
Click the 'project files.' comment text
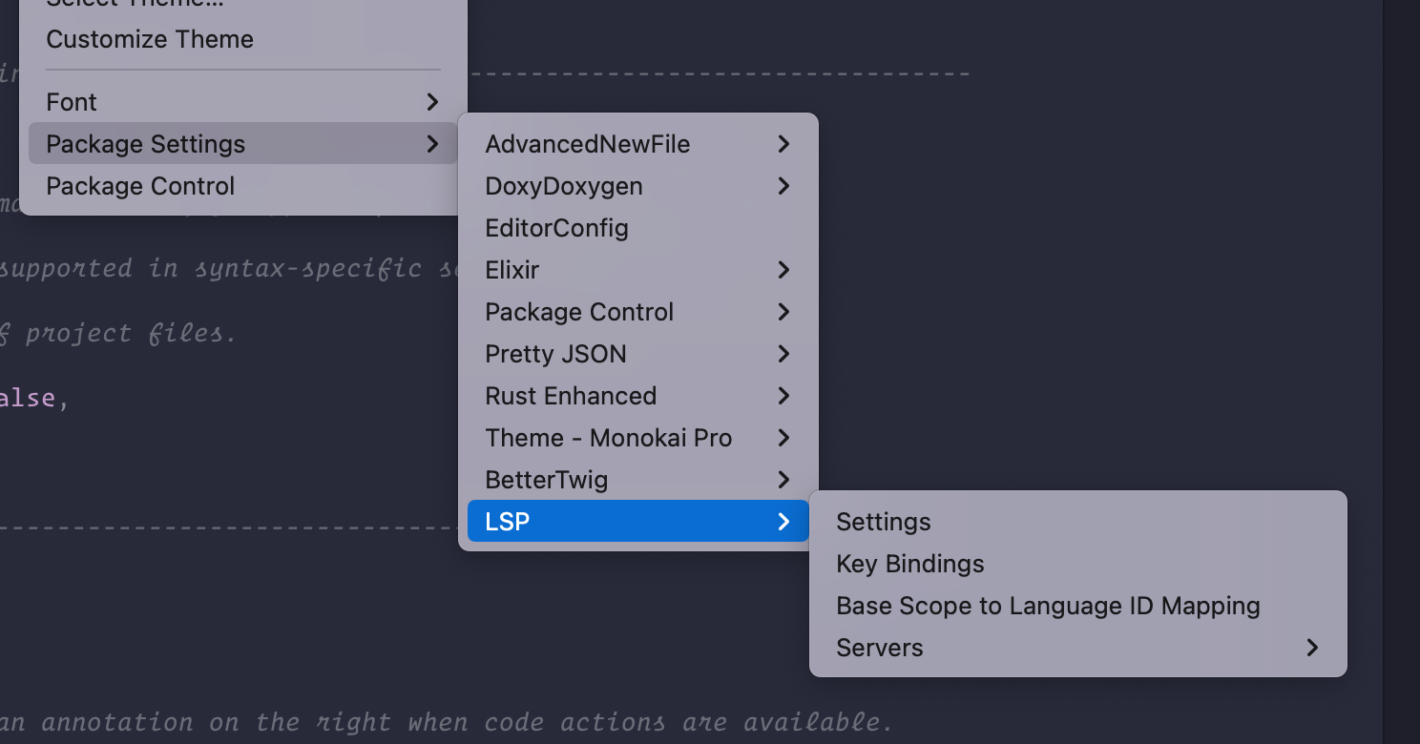click(x=131, y=334)
